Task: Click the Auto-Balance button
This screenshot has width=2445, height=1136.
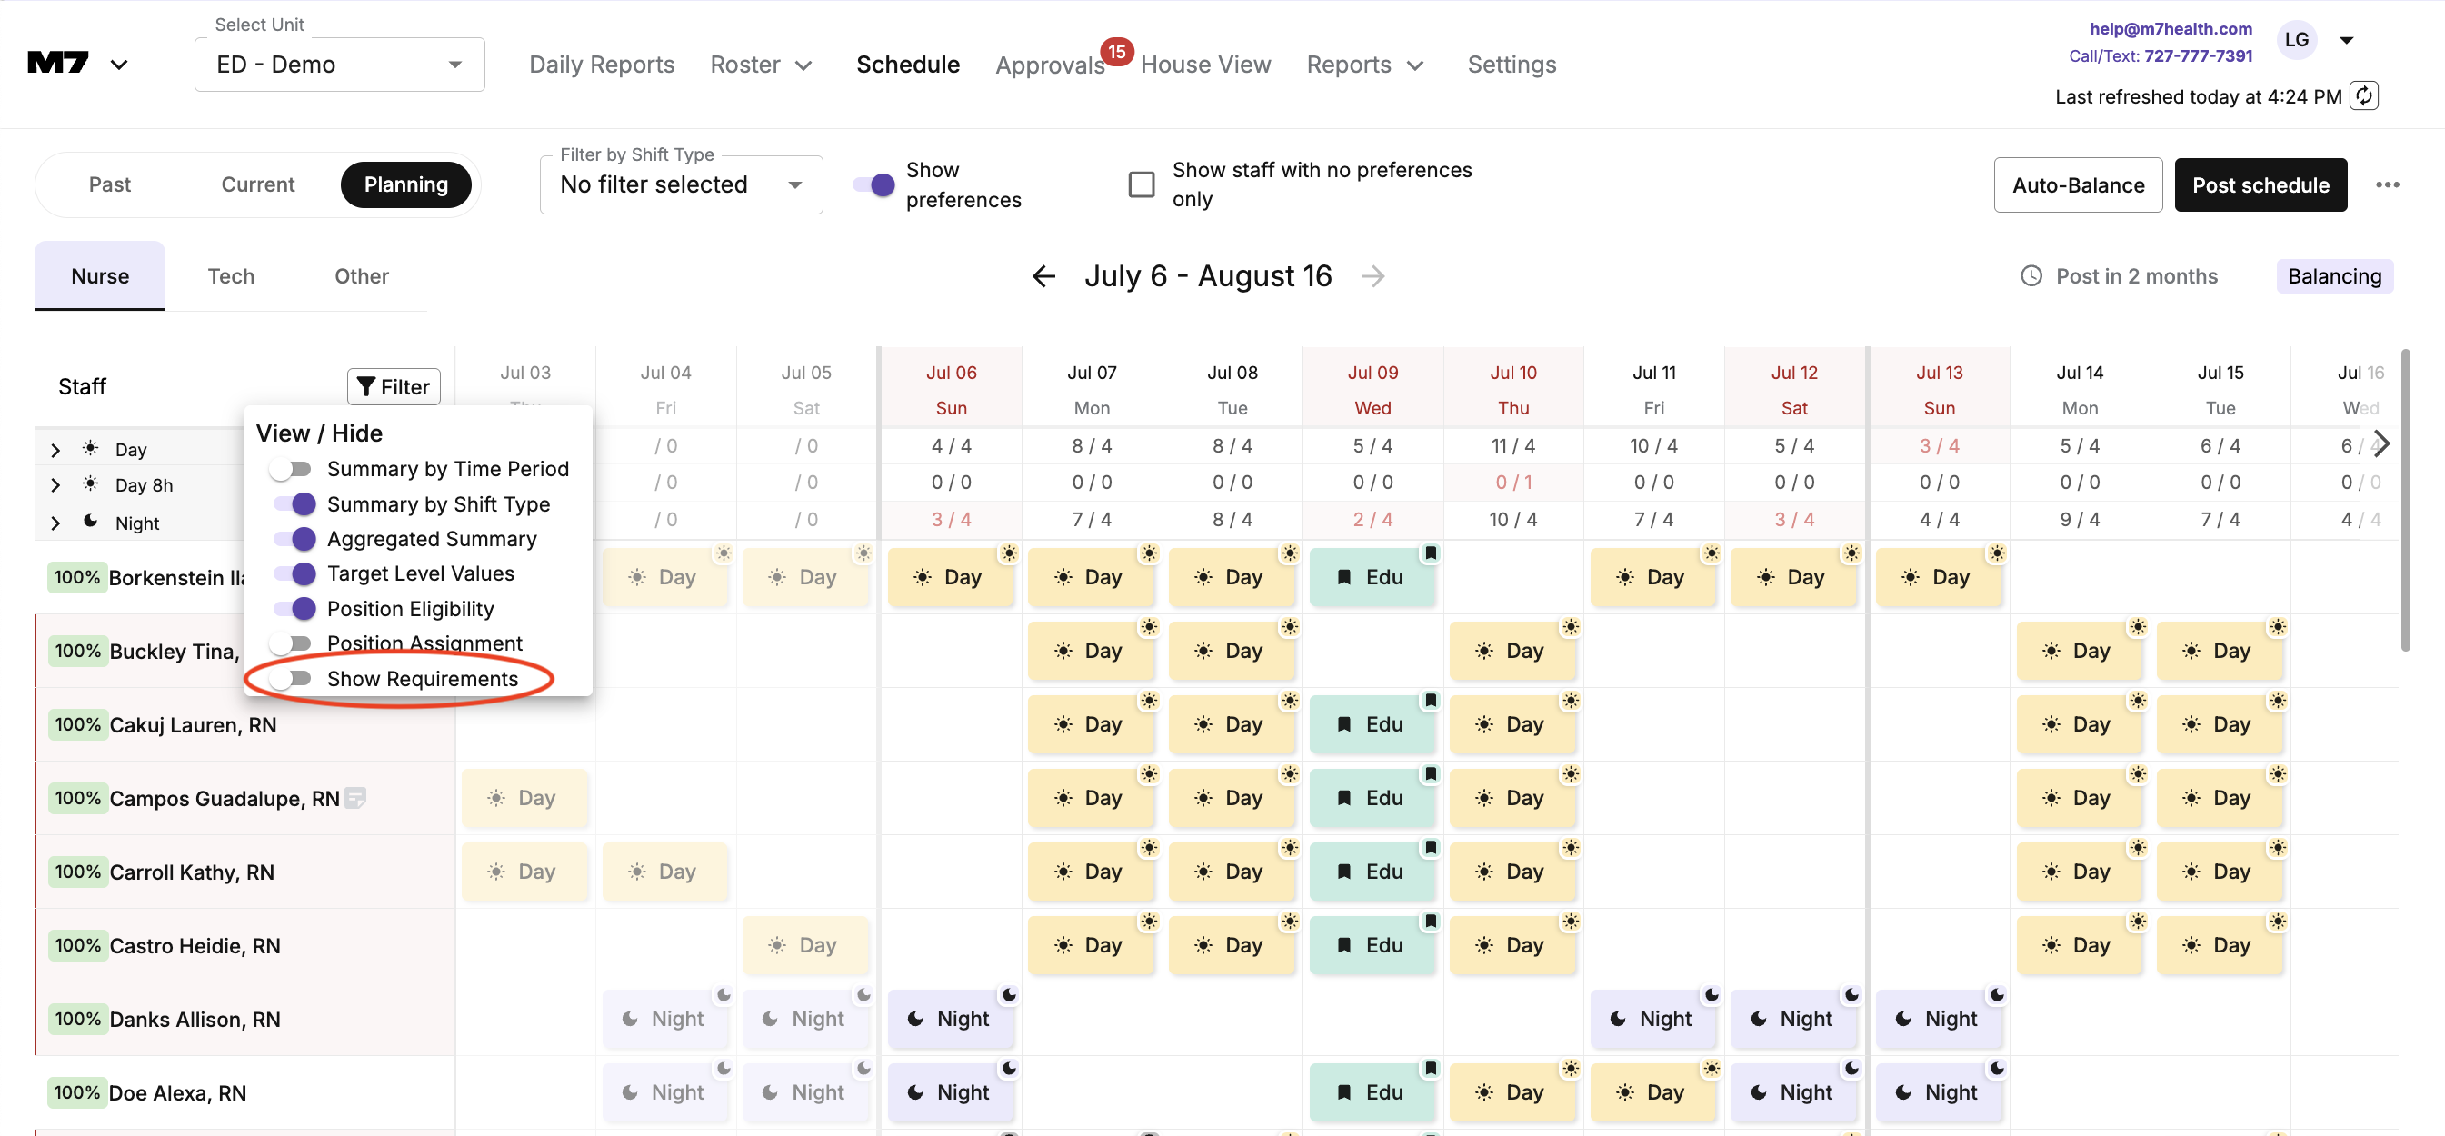Action: point(2077,185)
